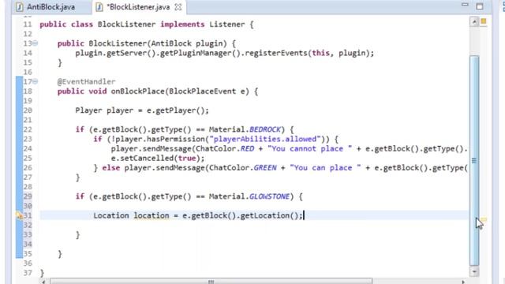This screenshot has height=284, width=505.
Task: Click 'GLOWSTONE' on line 29
Action: 269,196
